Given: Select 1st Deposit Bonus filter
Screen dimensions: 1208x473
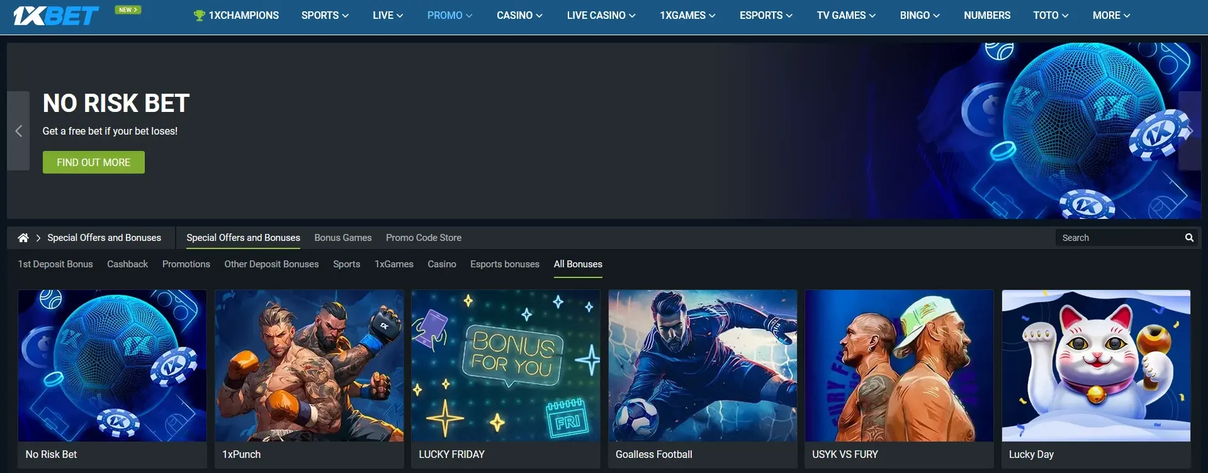Looking at the screenshot, I should pyautogui.click(x=55, y=264).
